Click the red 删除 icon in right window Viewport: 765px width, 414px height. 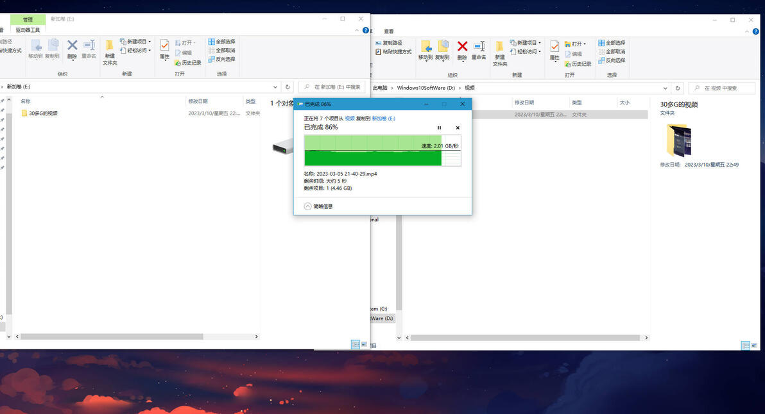462,51
